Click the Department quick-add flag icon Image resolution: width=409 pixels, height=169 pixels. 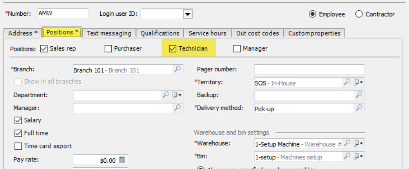pyautogui.click(x=177, y=95)
